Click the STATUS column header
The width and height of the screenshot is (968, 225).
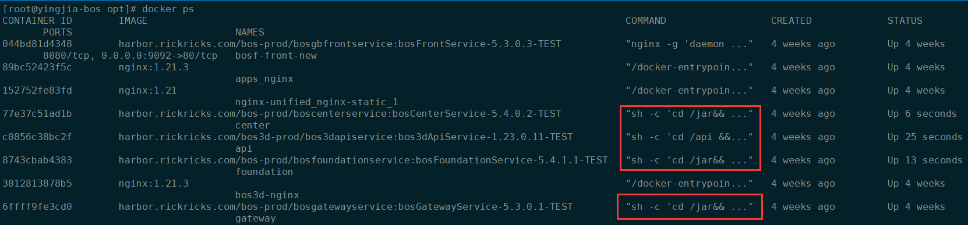tap(905, 20)
